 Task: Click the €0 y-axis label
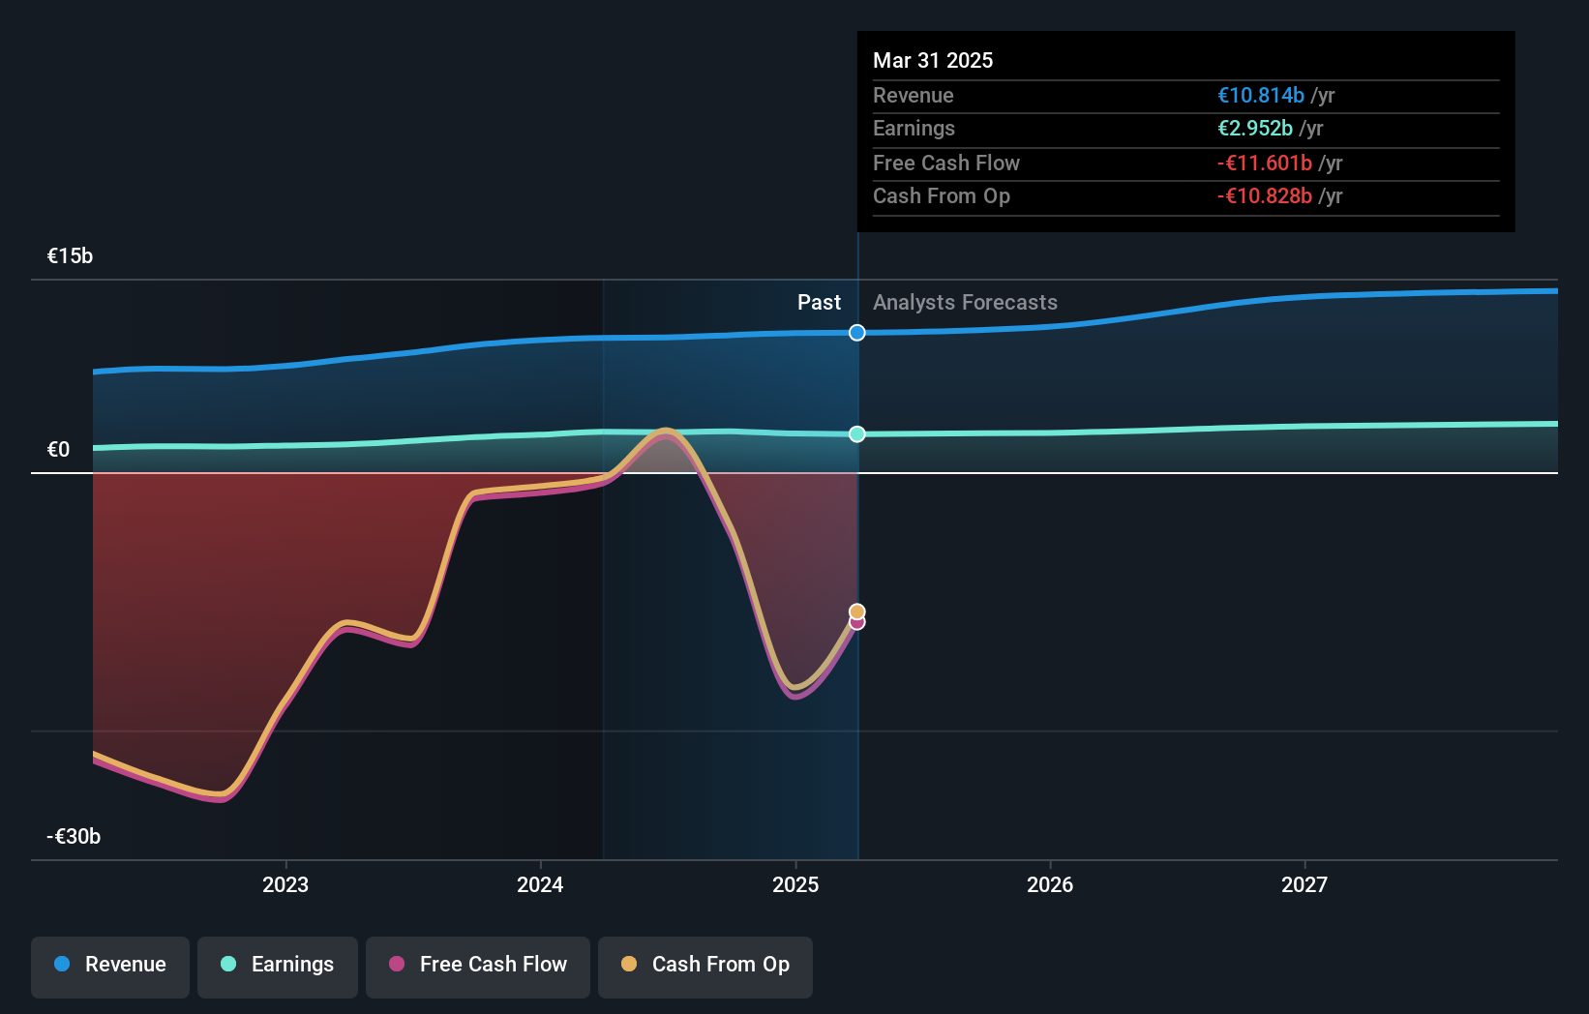tap(59, 450)
